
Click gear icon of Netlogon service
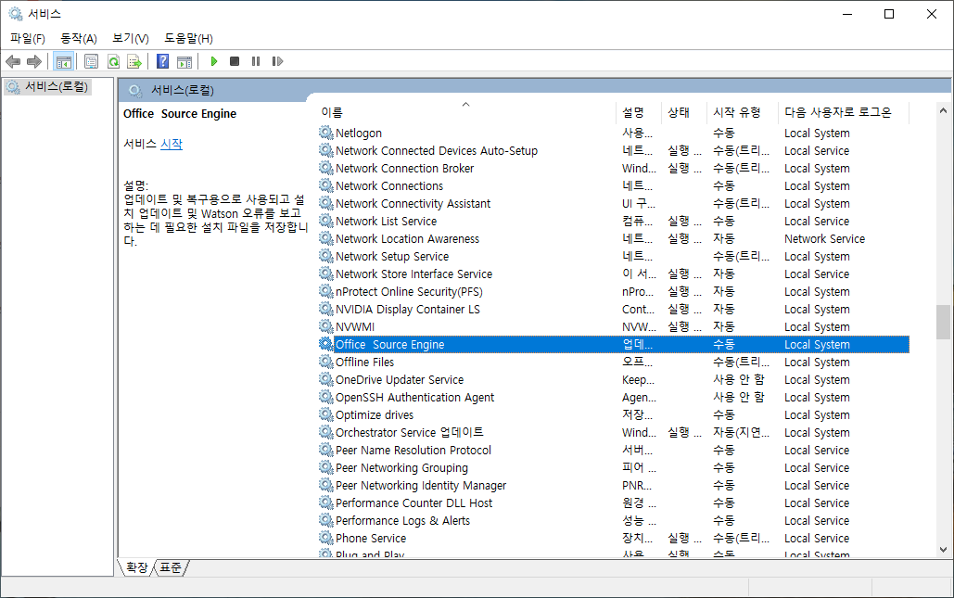point(326,133)
